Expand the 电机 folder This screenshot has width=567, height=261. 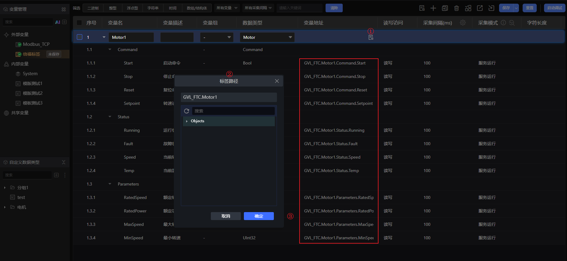(x=5, y=207)
